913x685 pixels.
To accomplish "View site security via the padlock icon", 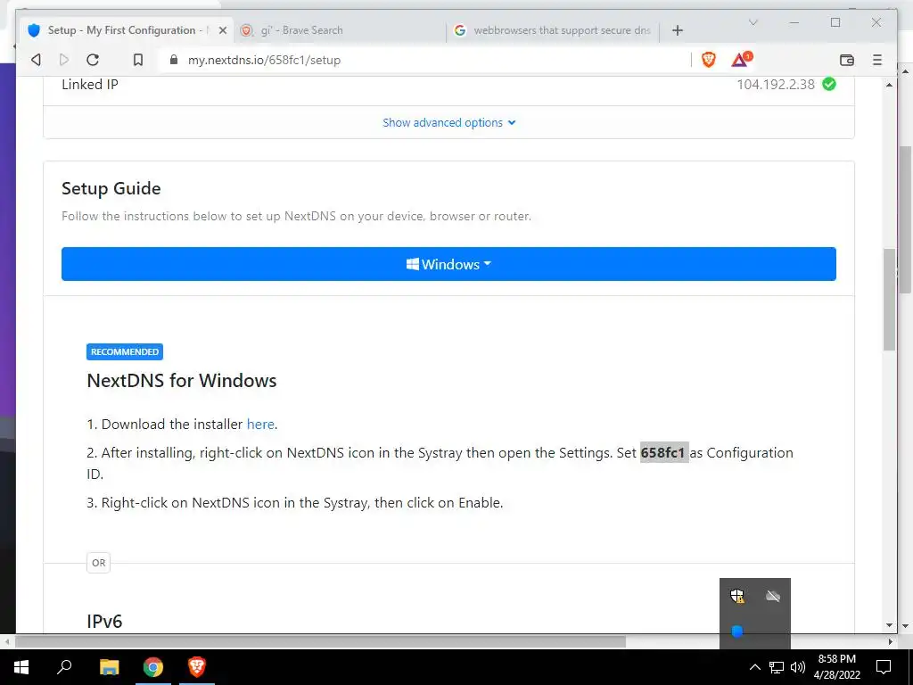I will (174, 60).
